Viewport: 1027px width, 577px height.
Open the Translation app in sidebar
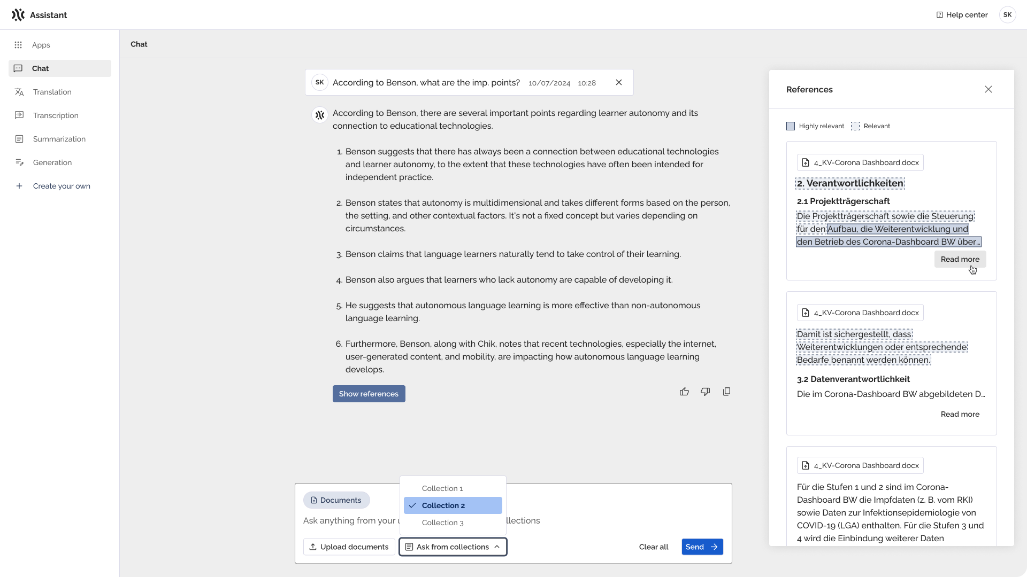coord(52,92)
